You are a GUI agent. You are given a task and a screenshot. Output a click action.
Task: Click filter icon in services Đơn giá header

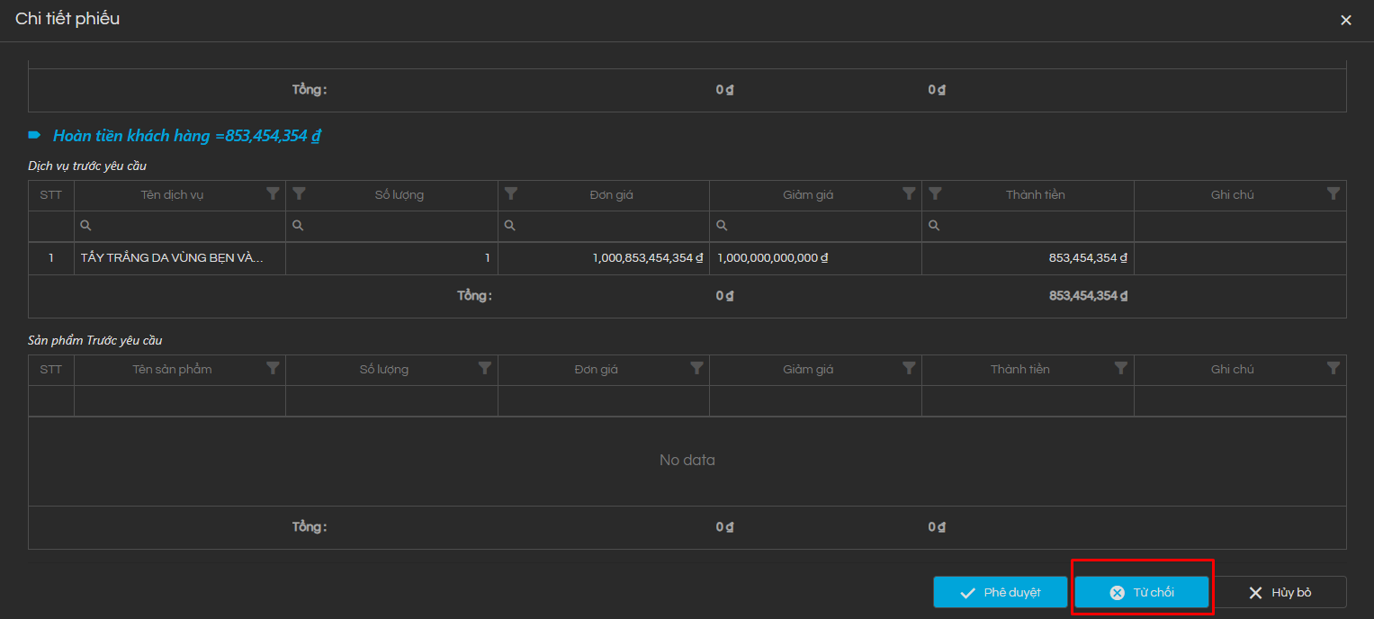[x=511, y=193]
